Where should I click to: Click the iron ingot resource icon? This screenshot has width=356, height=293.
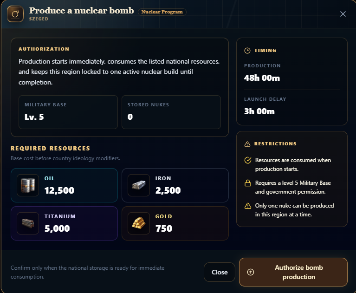[139, 185]
